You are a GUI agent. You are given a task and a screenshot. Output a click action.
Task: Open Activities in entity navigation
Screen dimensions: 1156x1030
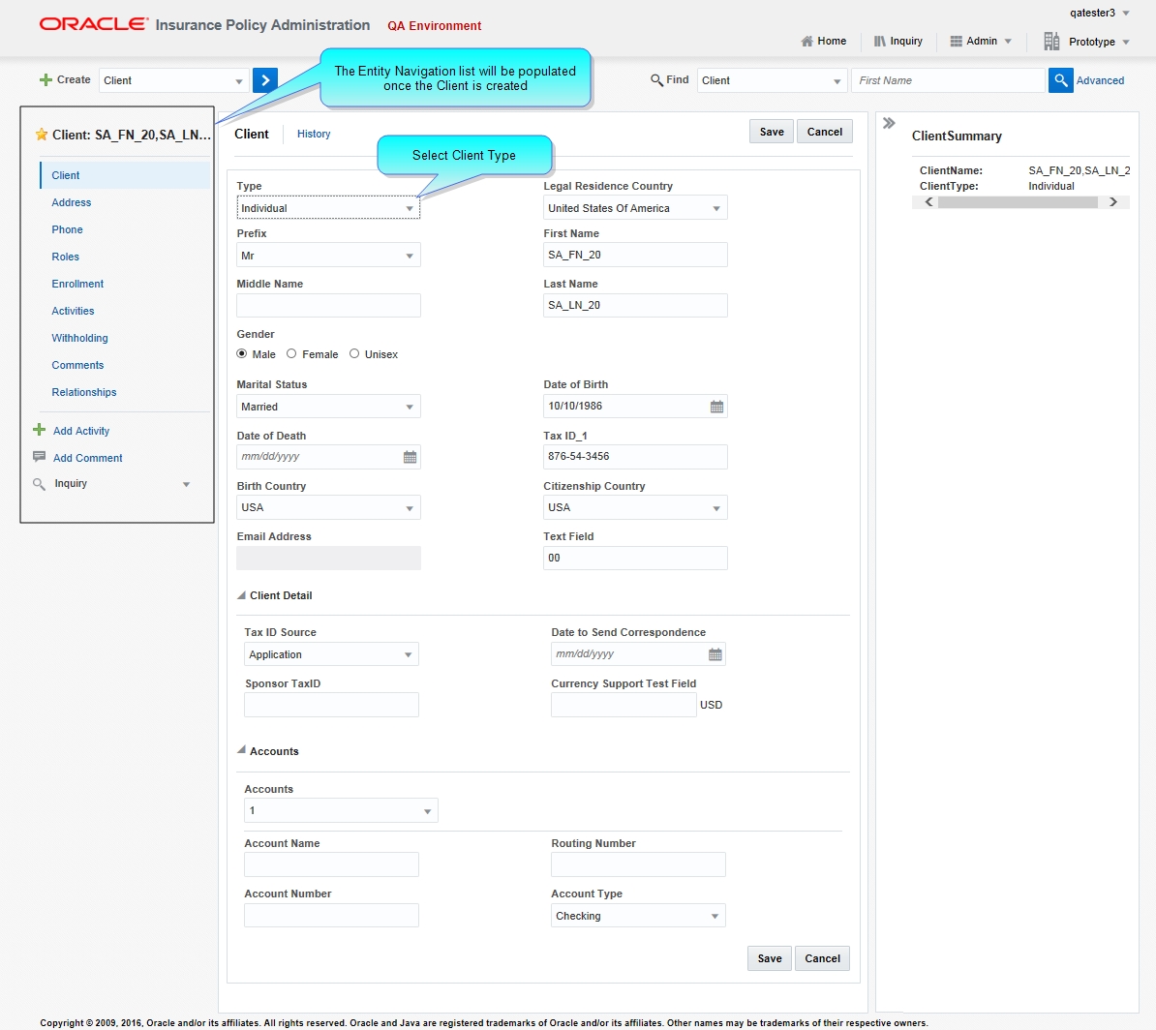[x=73, y=311]
